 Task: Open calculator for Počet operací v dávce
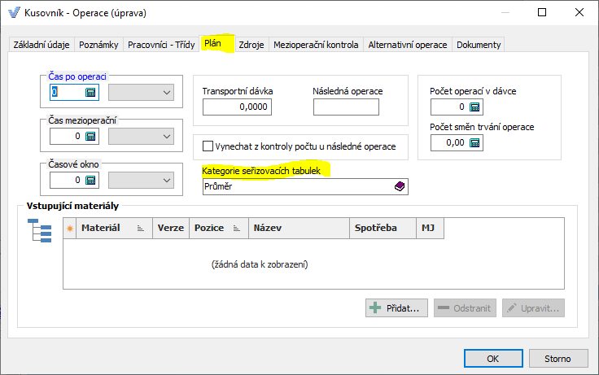pos(475,107)
